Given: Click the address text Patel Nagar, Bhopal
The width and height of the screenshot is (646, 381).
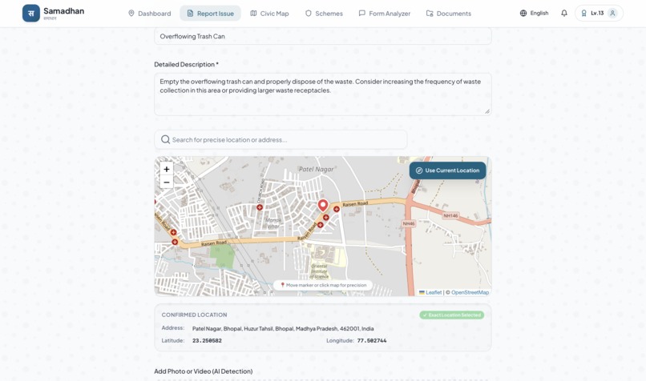Looking at the screenshot, I should pos(283,329).
